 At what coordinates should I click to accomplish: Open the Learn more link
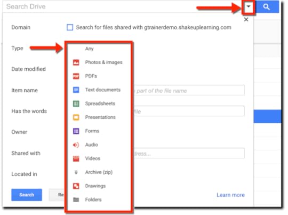click(x=230, y=195)
